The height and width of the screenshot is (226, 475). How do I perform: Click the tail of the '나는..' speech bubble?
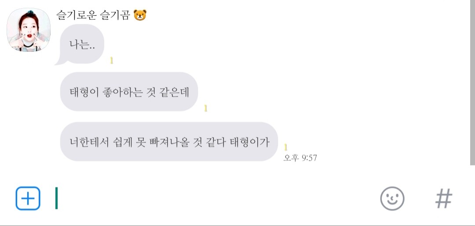[60, 62]
